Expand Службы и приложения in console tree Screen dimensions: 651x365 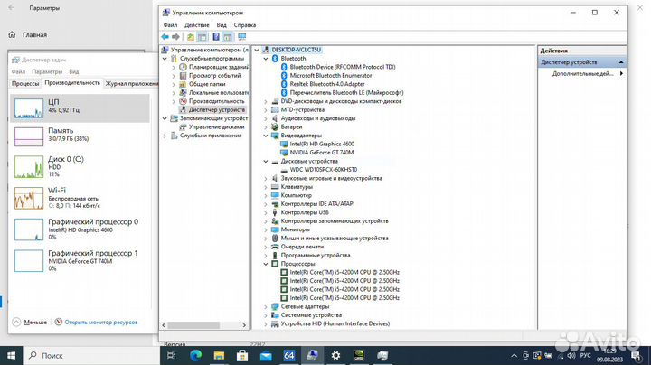coord(165,136)
